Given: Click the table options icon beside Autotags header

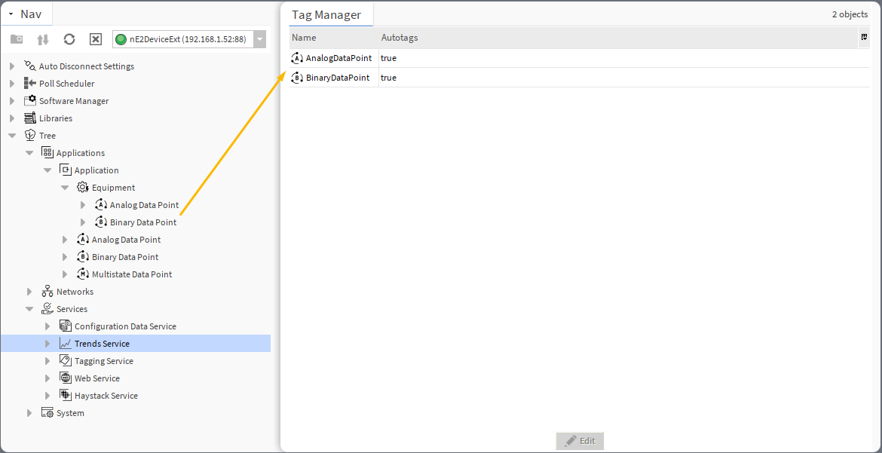Looking at the screenshot, I should tap(864, 37).
